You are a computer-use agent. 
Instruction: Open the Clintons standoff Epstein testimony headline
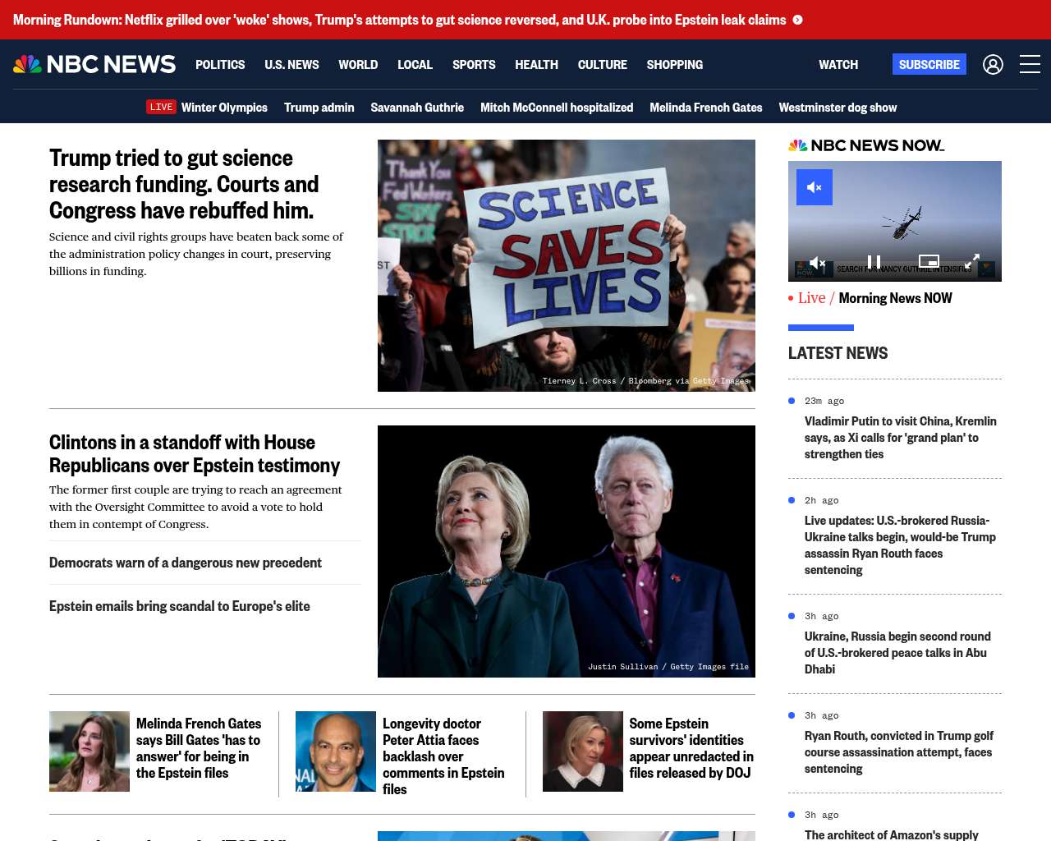click(x=195, y=453)
